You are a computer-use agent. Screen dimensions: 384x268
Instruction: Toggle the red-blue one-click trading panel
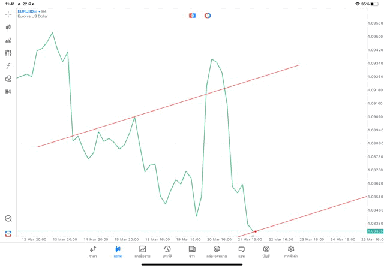pyautogui.click(x=192, y=16)
